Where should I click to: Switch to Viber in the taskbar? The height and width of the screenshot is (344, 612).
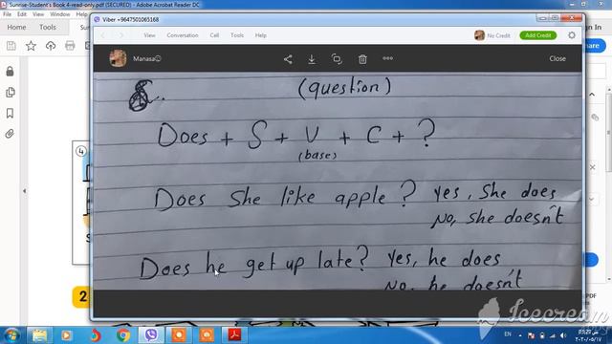click(x=151, y=335)
